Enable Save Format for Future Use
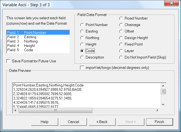The width and height of the screenshot is (181, 132). pyautogui.click(x=8, y=61)
